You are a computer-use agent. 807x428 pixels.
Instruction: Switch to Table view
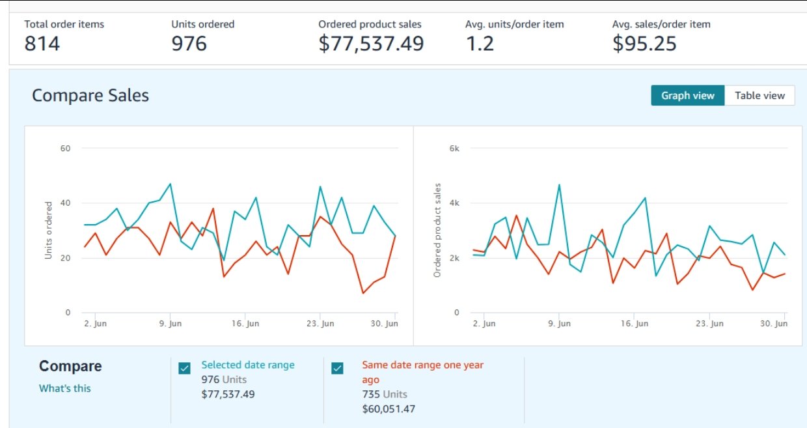tap(759, 96)
